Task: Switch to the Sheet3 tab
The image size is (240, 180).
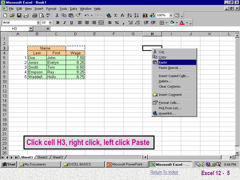Action: 57,157
